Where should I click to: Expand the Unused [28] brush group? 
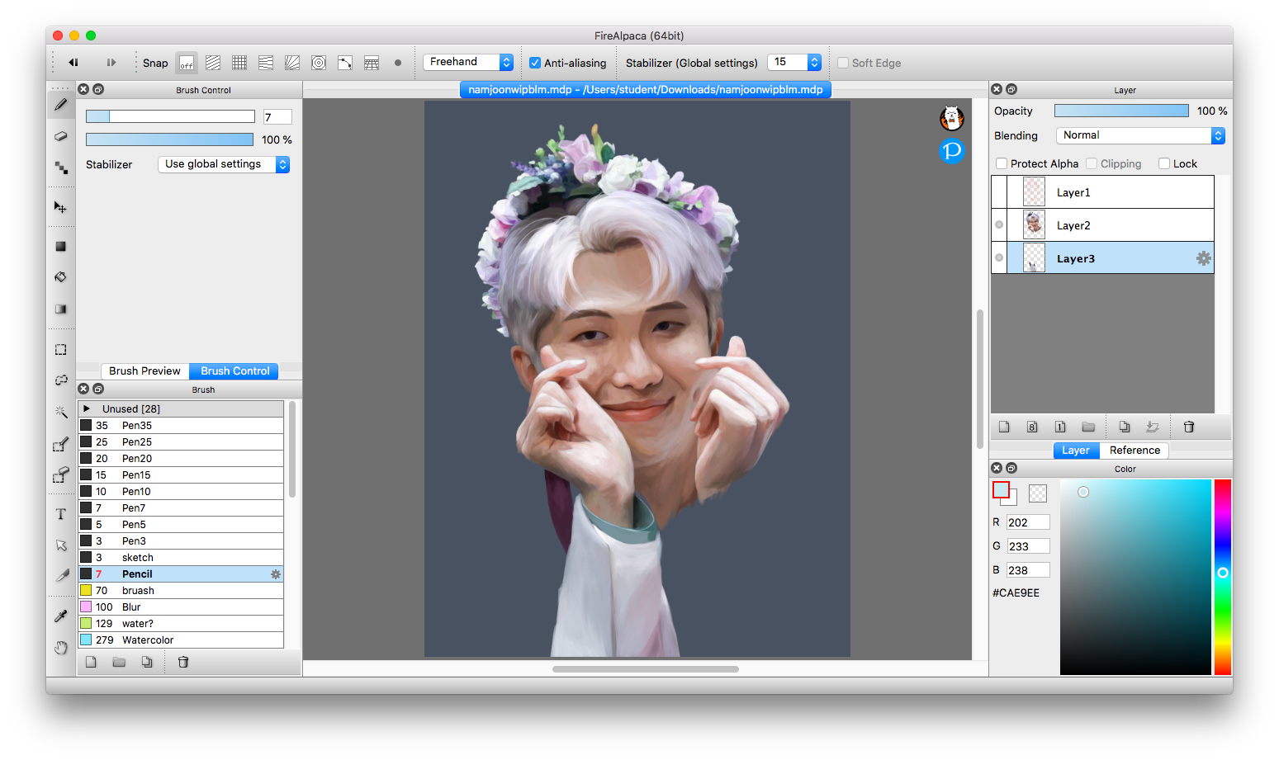pos(87,408)
